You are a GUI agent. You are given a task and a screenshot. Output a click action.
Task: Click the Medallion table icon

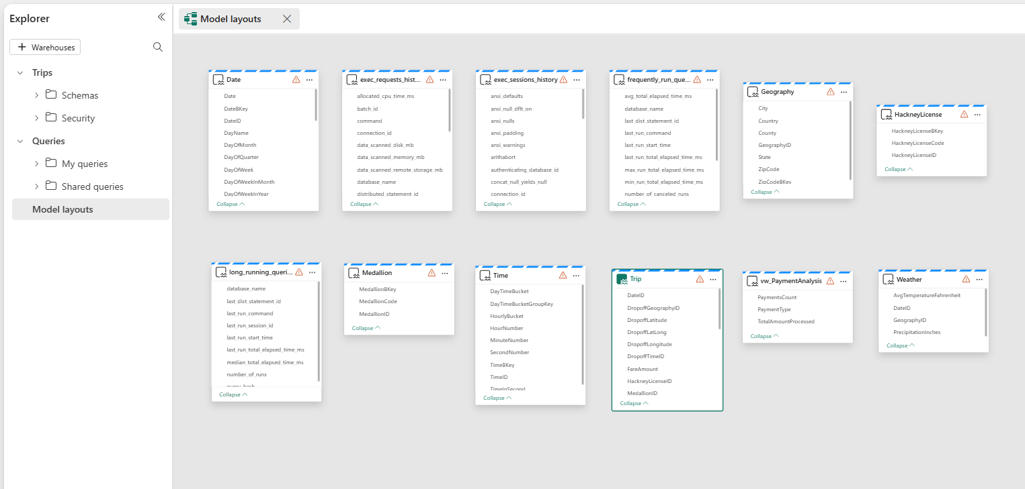pos(354,273)
